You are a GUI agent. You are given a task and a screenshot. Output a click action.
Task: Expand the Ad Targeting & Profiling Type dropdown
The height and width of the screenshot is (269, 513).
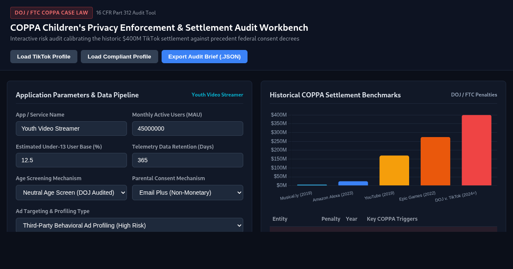pos(130,225)
